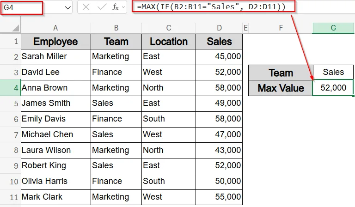This screenshot has width=355, height=207.
Task: Select row 7 header
Action: click(11, 134)
